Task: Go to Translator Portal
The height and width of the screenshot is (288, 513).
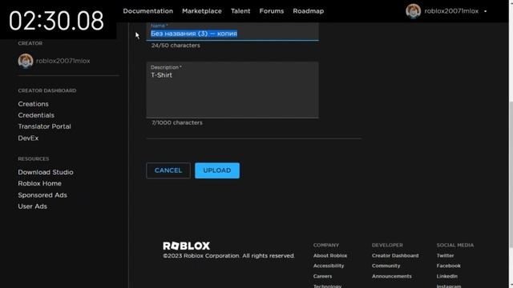Action: click(45, 126)
